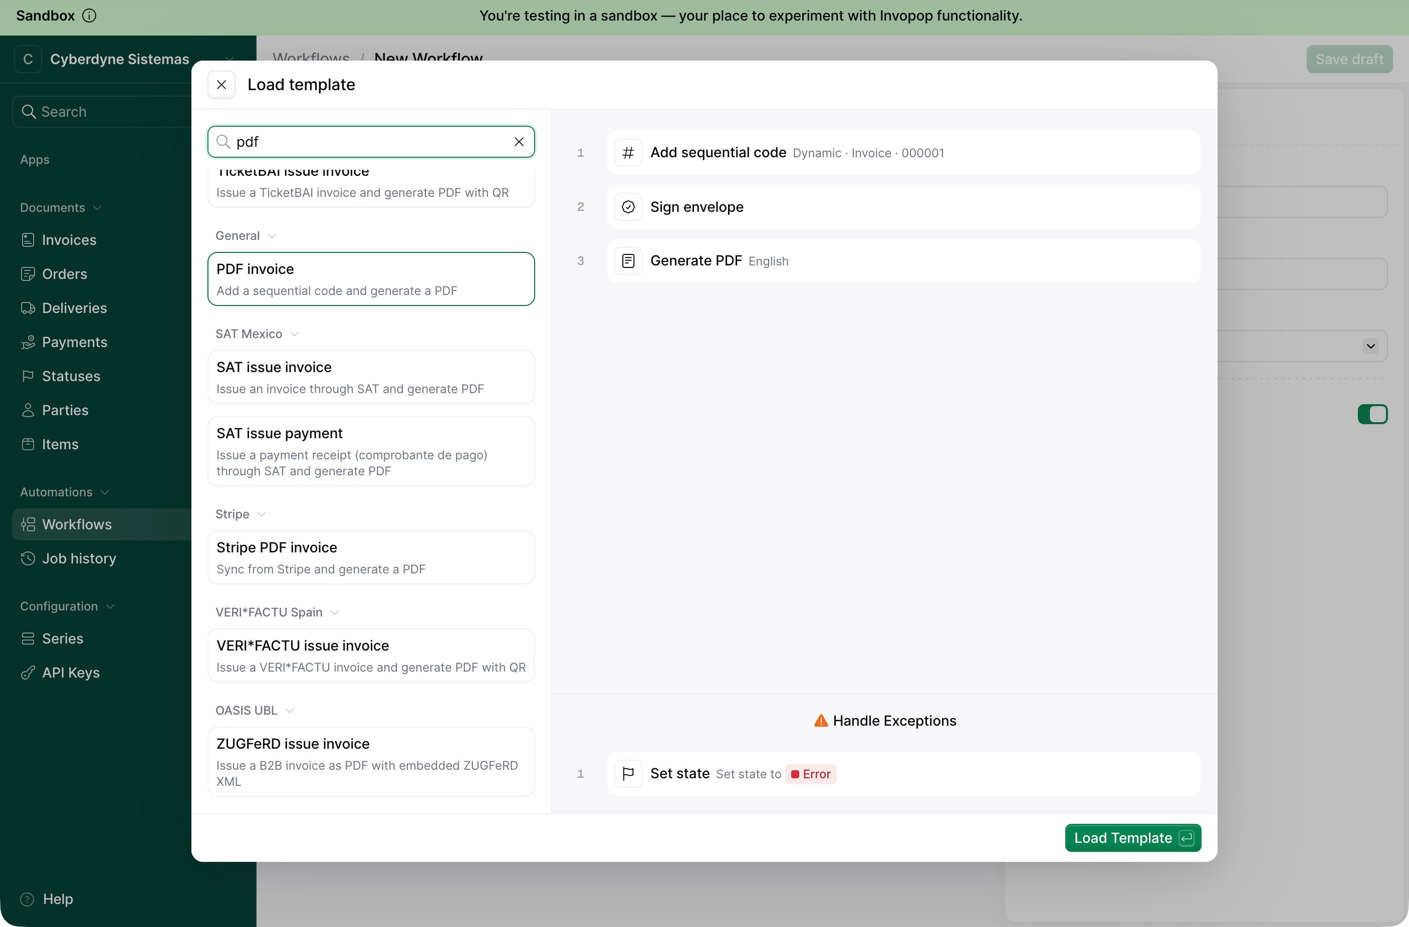The width and height of the screenshot is (1409, 927).
Task: Click the Load Template button
Action: (x=1132, y=838)
